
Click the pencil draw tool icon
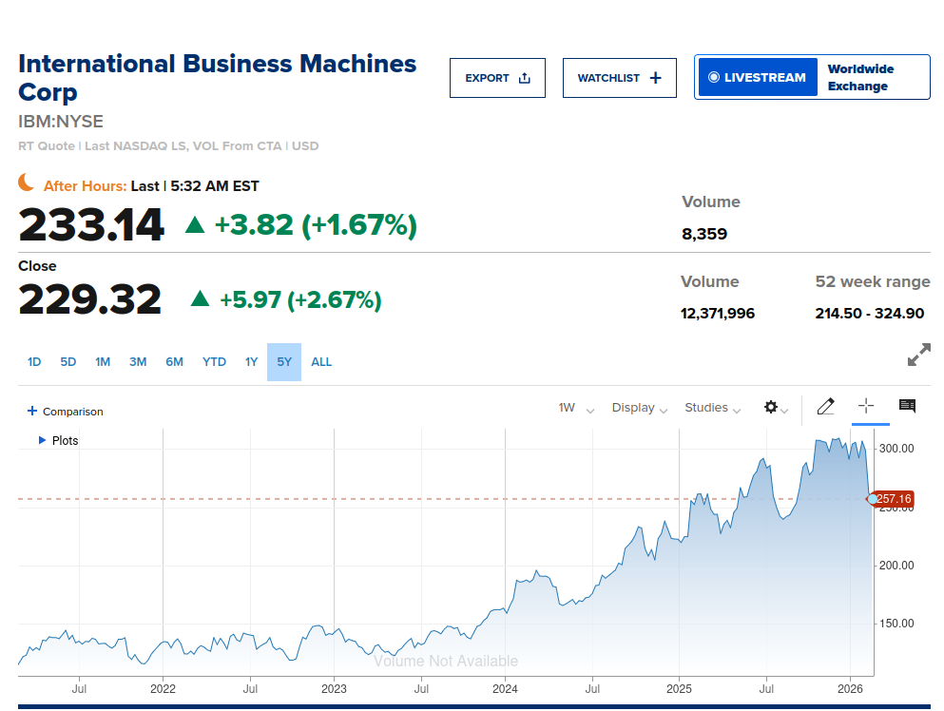click(825, 408)
